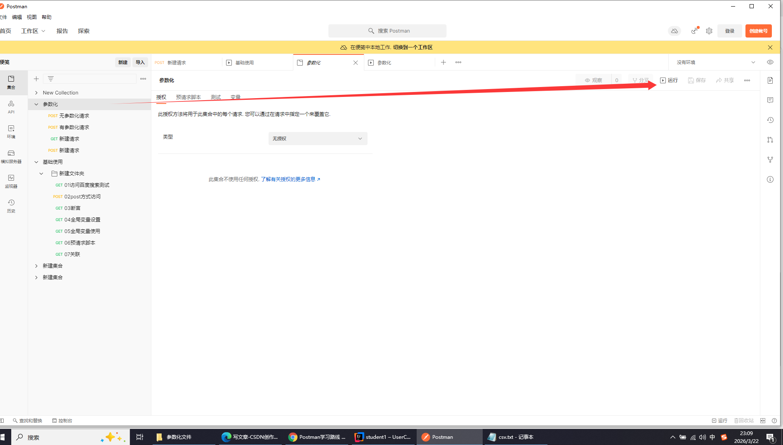
Task: Open the 了解有关授权的更多信息 link
Action: tap(290, 179)
